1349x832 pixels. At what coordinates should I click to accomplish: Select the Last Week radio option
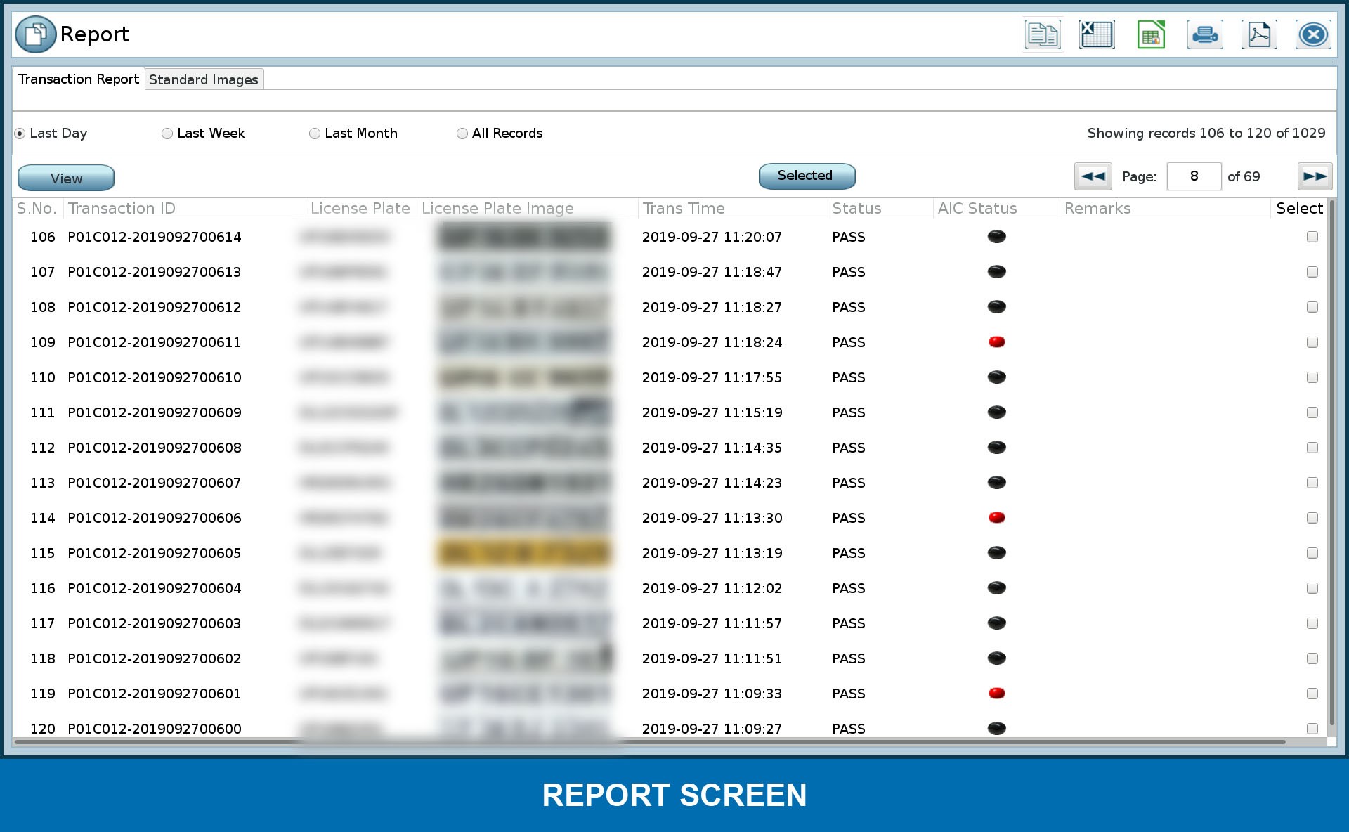(167, 134)
